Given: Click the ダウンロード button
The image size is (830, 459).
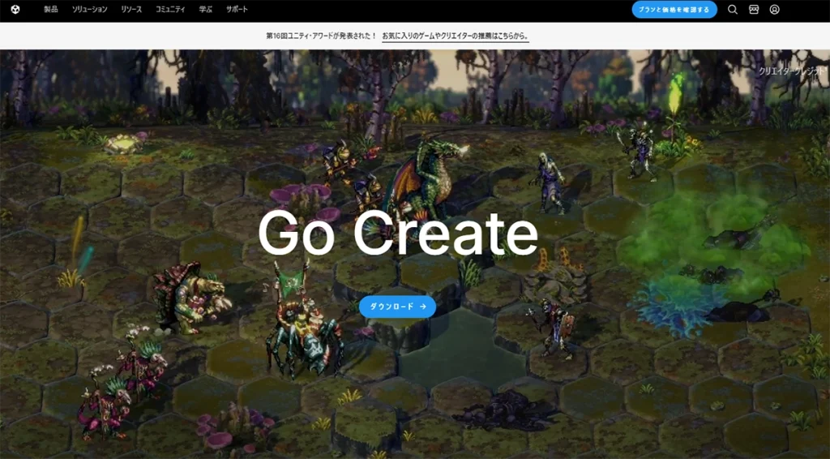Looking at the screenshot, I should 397,307.
